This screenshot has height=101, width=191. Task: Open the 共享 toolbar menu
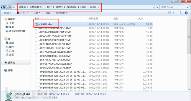tap(37, 13)
